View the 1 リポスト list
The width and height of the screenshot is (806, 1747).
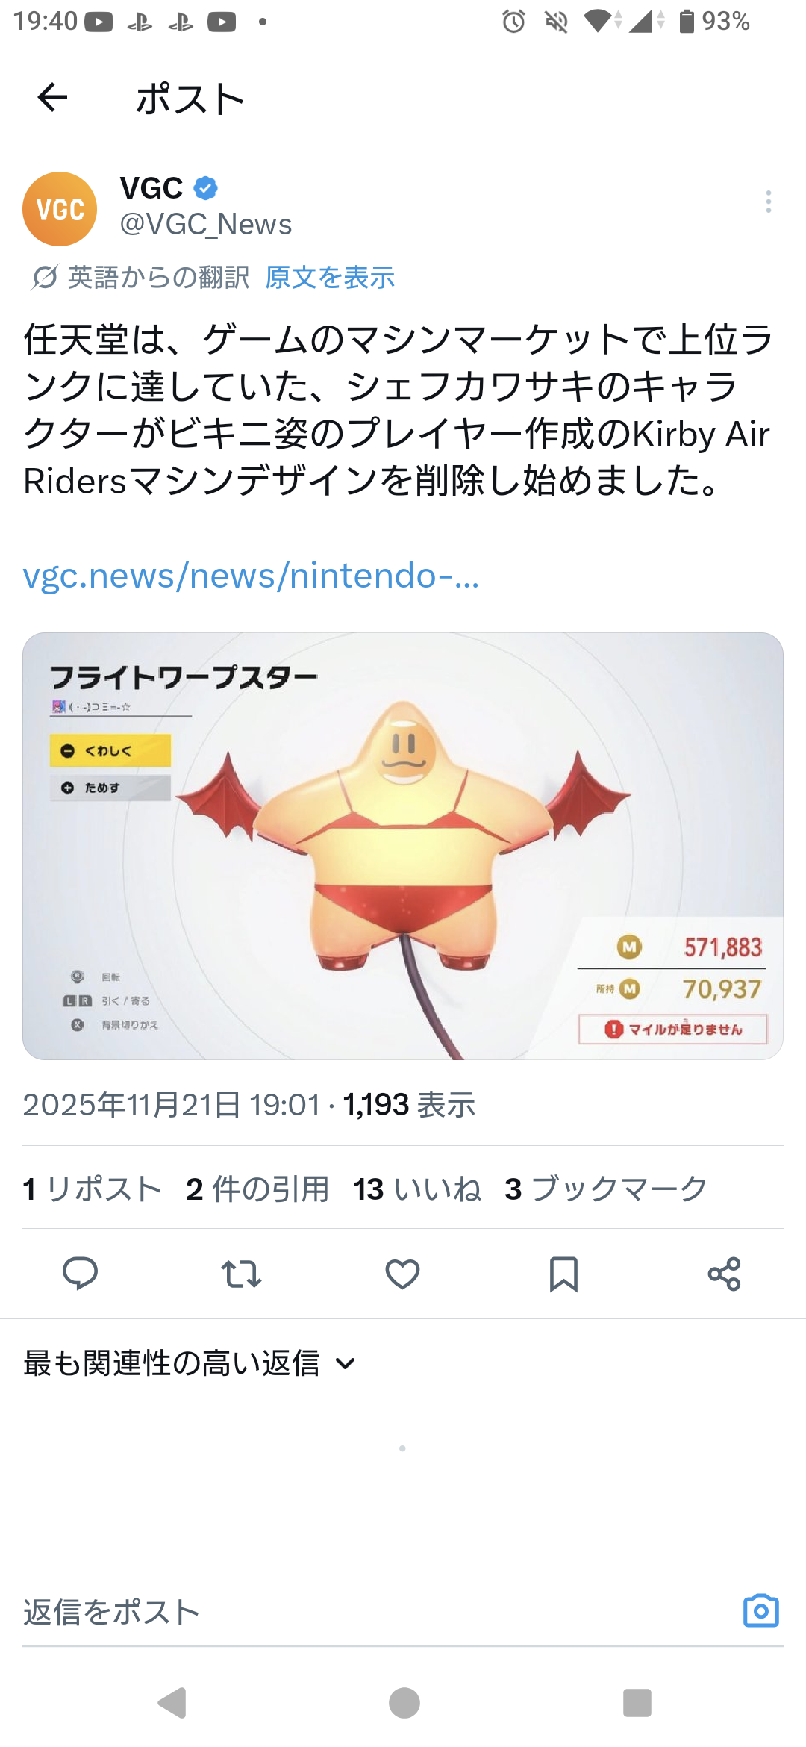point(93,1189)
